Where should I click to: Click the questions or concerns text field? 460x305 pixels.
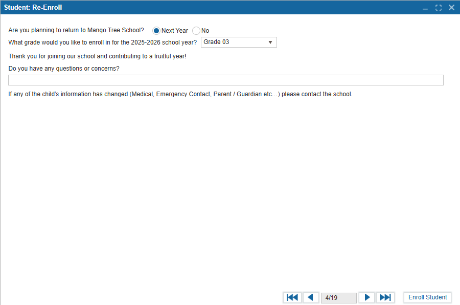coord(225,80)
